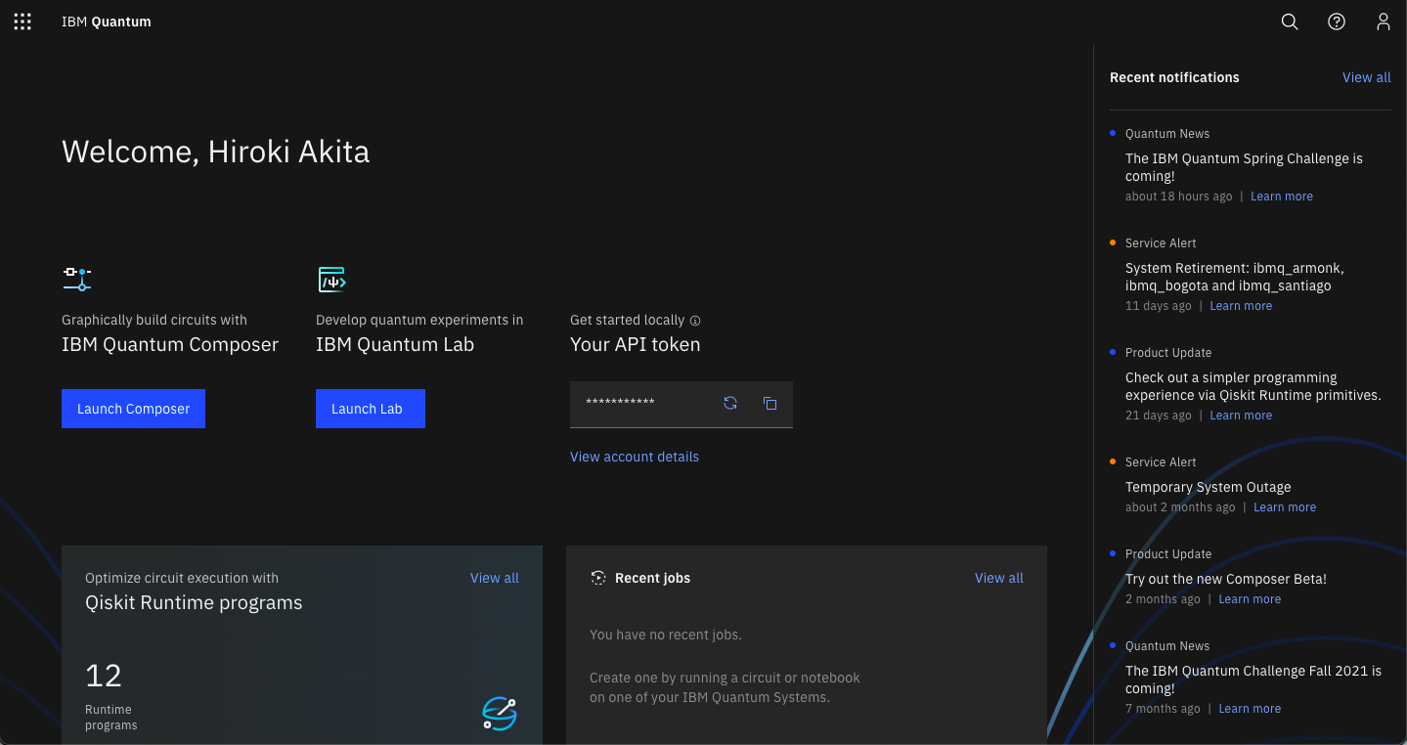Open the help question mark icon
This screenshot has width=1407, height=745.
(x=1337, y=22)
